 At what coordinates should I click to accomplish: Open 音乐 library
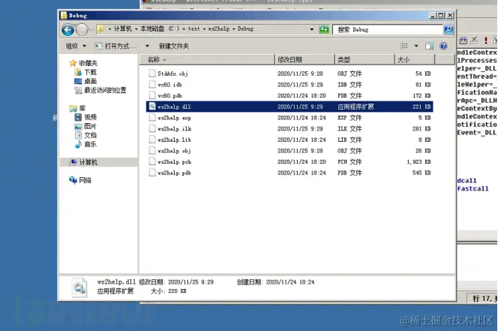pyautogui.click(x=90, y=144)
